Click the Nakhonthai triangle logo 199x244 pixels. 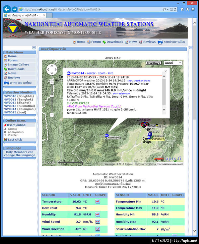point(13,29)
